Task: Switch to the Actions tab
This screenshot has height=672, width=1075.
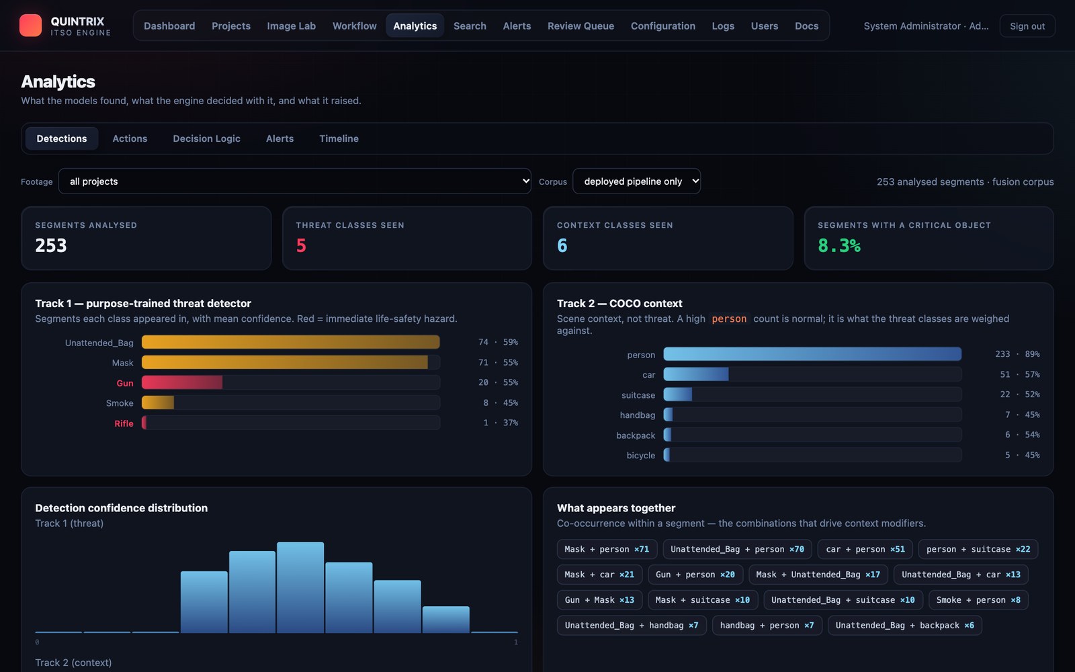Action: tap(130, 138)
